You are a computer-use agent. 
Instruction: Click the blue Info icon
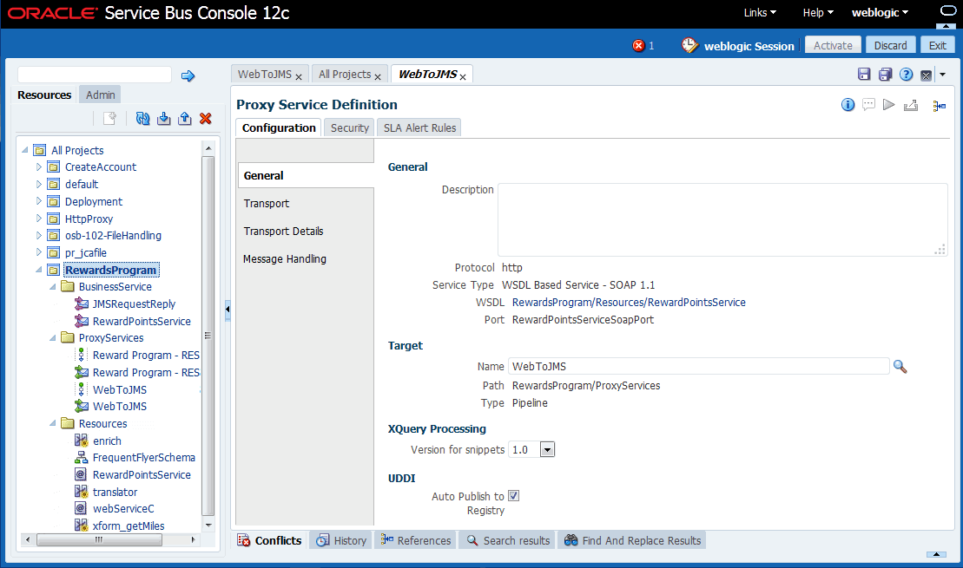[848, 105]
